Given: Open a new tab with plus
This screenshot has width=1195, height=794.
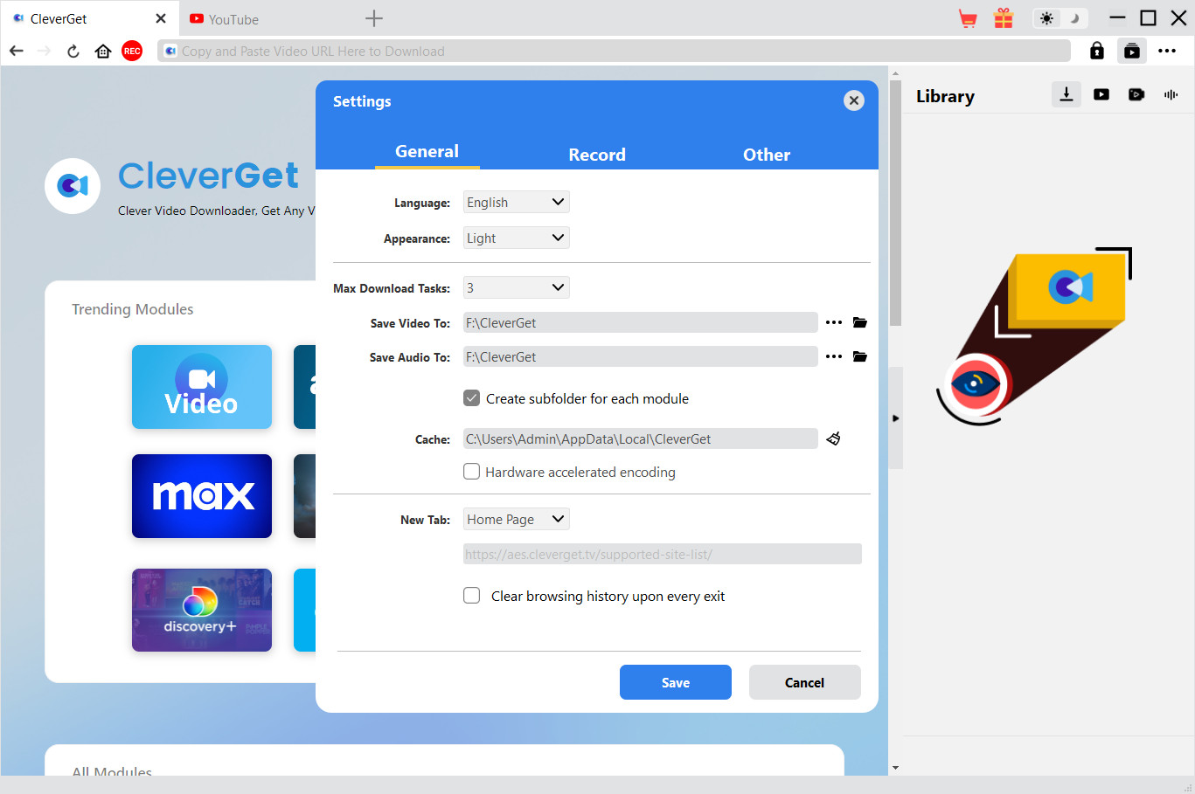Looking at the screenshot, I should (374, 18).
